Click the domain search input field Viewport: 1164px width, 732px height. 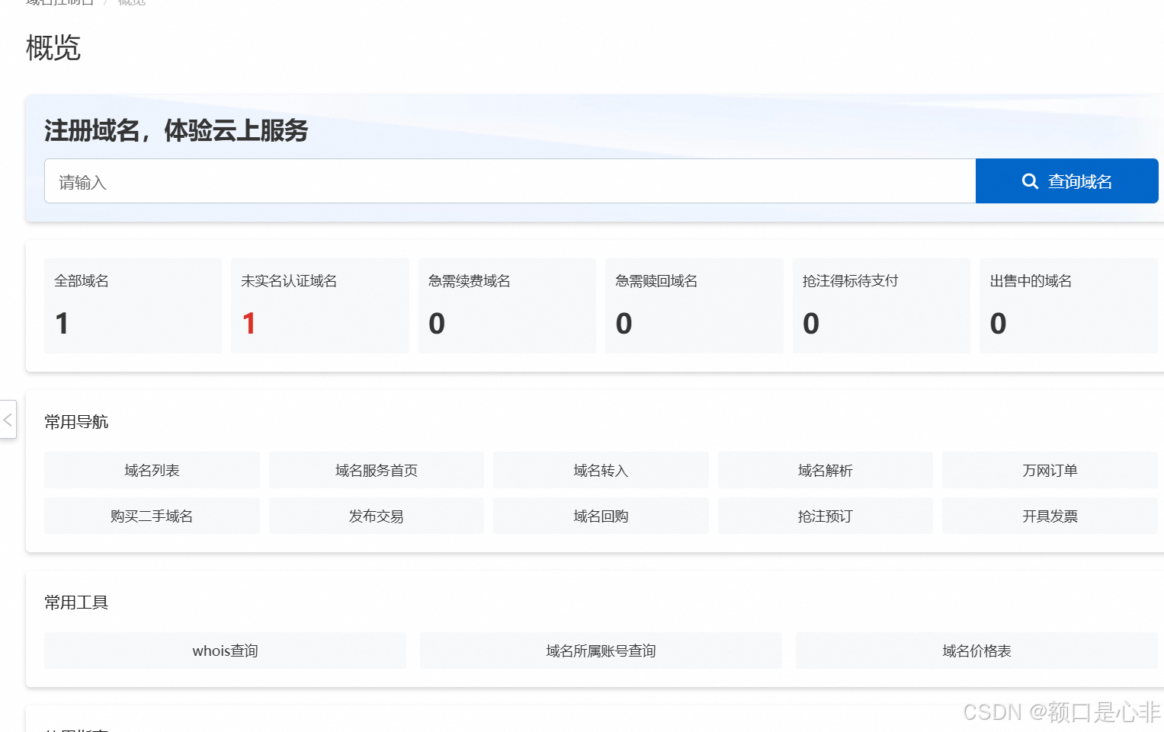(x=457, y=181)
